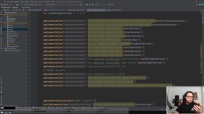This screenshot has width=204, height=114.
Task: Click the FinancialTracker breadcrumb
Action: point(6,7)
